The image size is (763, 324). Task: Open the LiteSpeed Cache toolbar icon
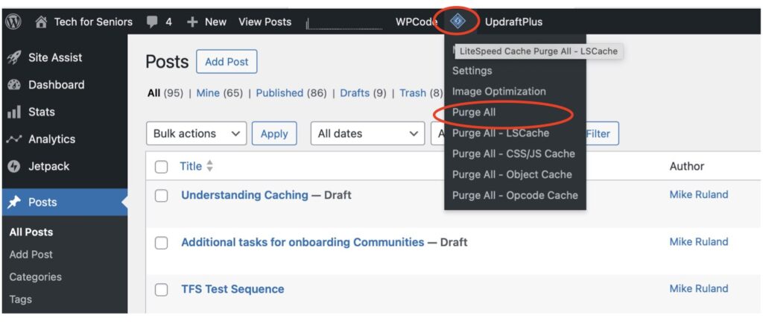(458, 22)
